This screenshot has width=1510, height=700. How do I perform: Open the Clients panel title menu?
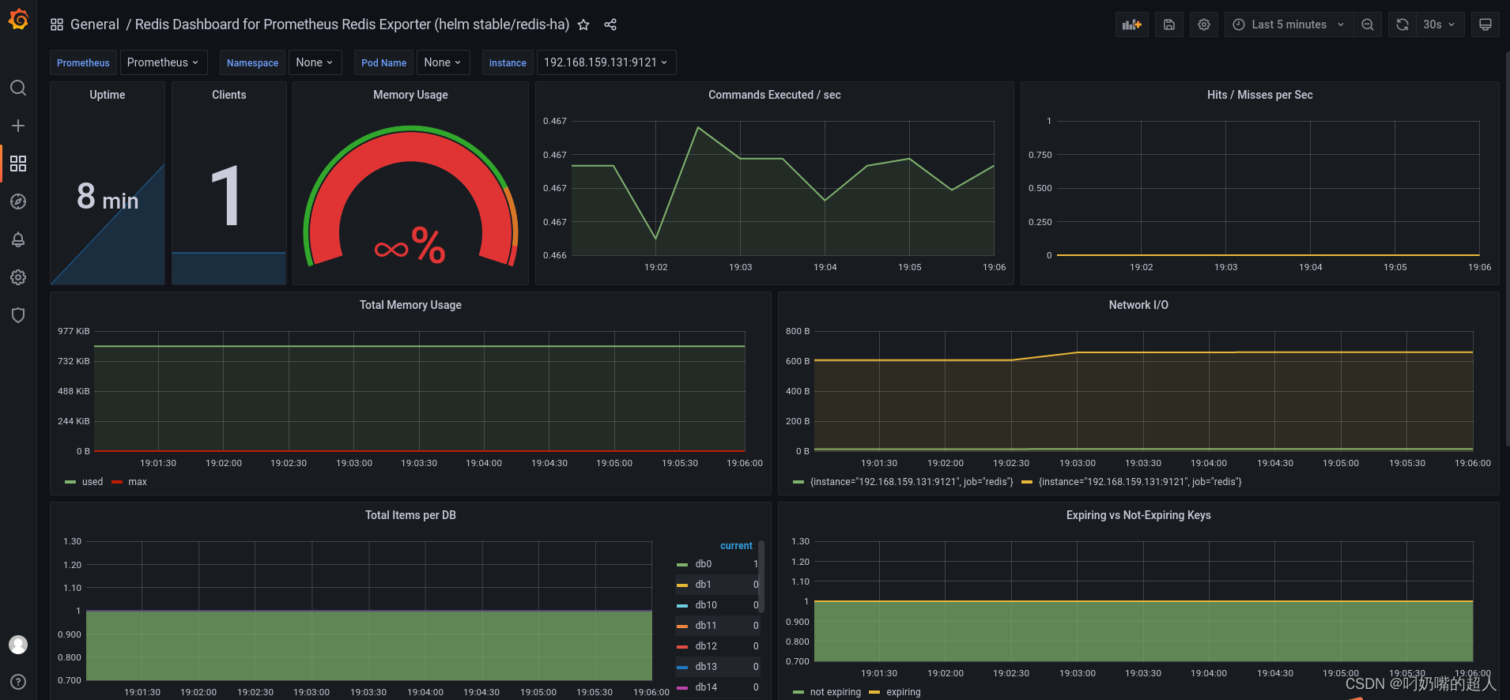point(229,95)
